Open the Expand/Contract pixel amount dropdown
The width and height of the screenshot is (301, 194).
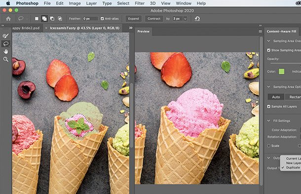(185, 19)
